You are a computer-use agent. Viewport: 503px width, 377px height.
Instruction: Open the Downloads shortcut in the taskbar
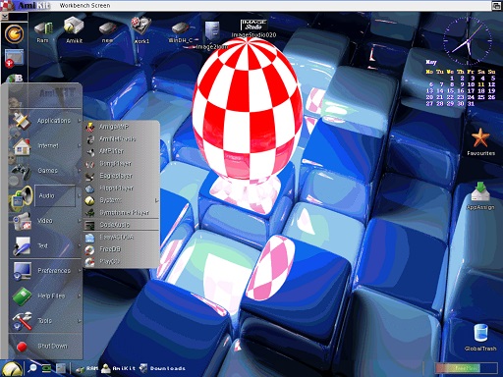point(162,368)
